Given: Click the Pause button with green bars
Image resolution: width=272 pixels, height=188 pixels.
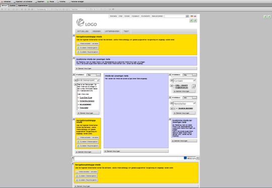Looking at the screenshot, I should tap(50, 2).
